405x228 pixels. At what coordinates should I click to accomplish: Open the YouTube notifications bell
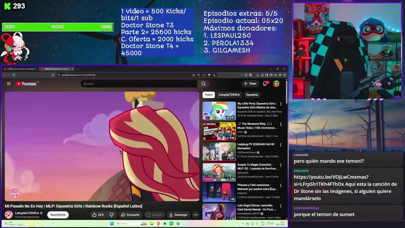pos(265,84)
